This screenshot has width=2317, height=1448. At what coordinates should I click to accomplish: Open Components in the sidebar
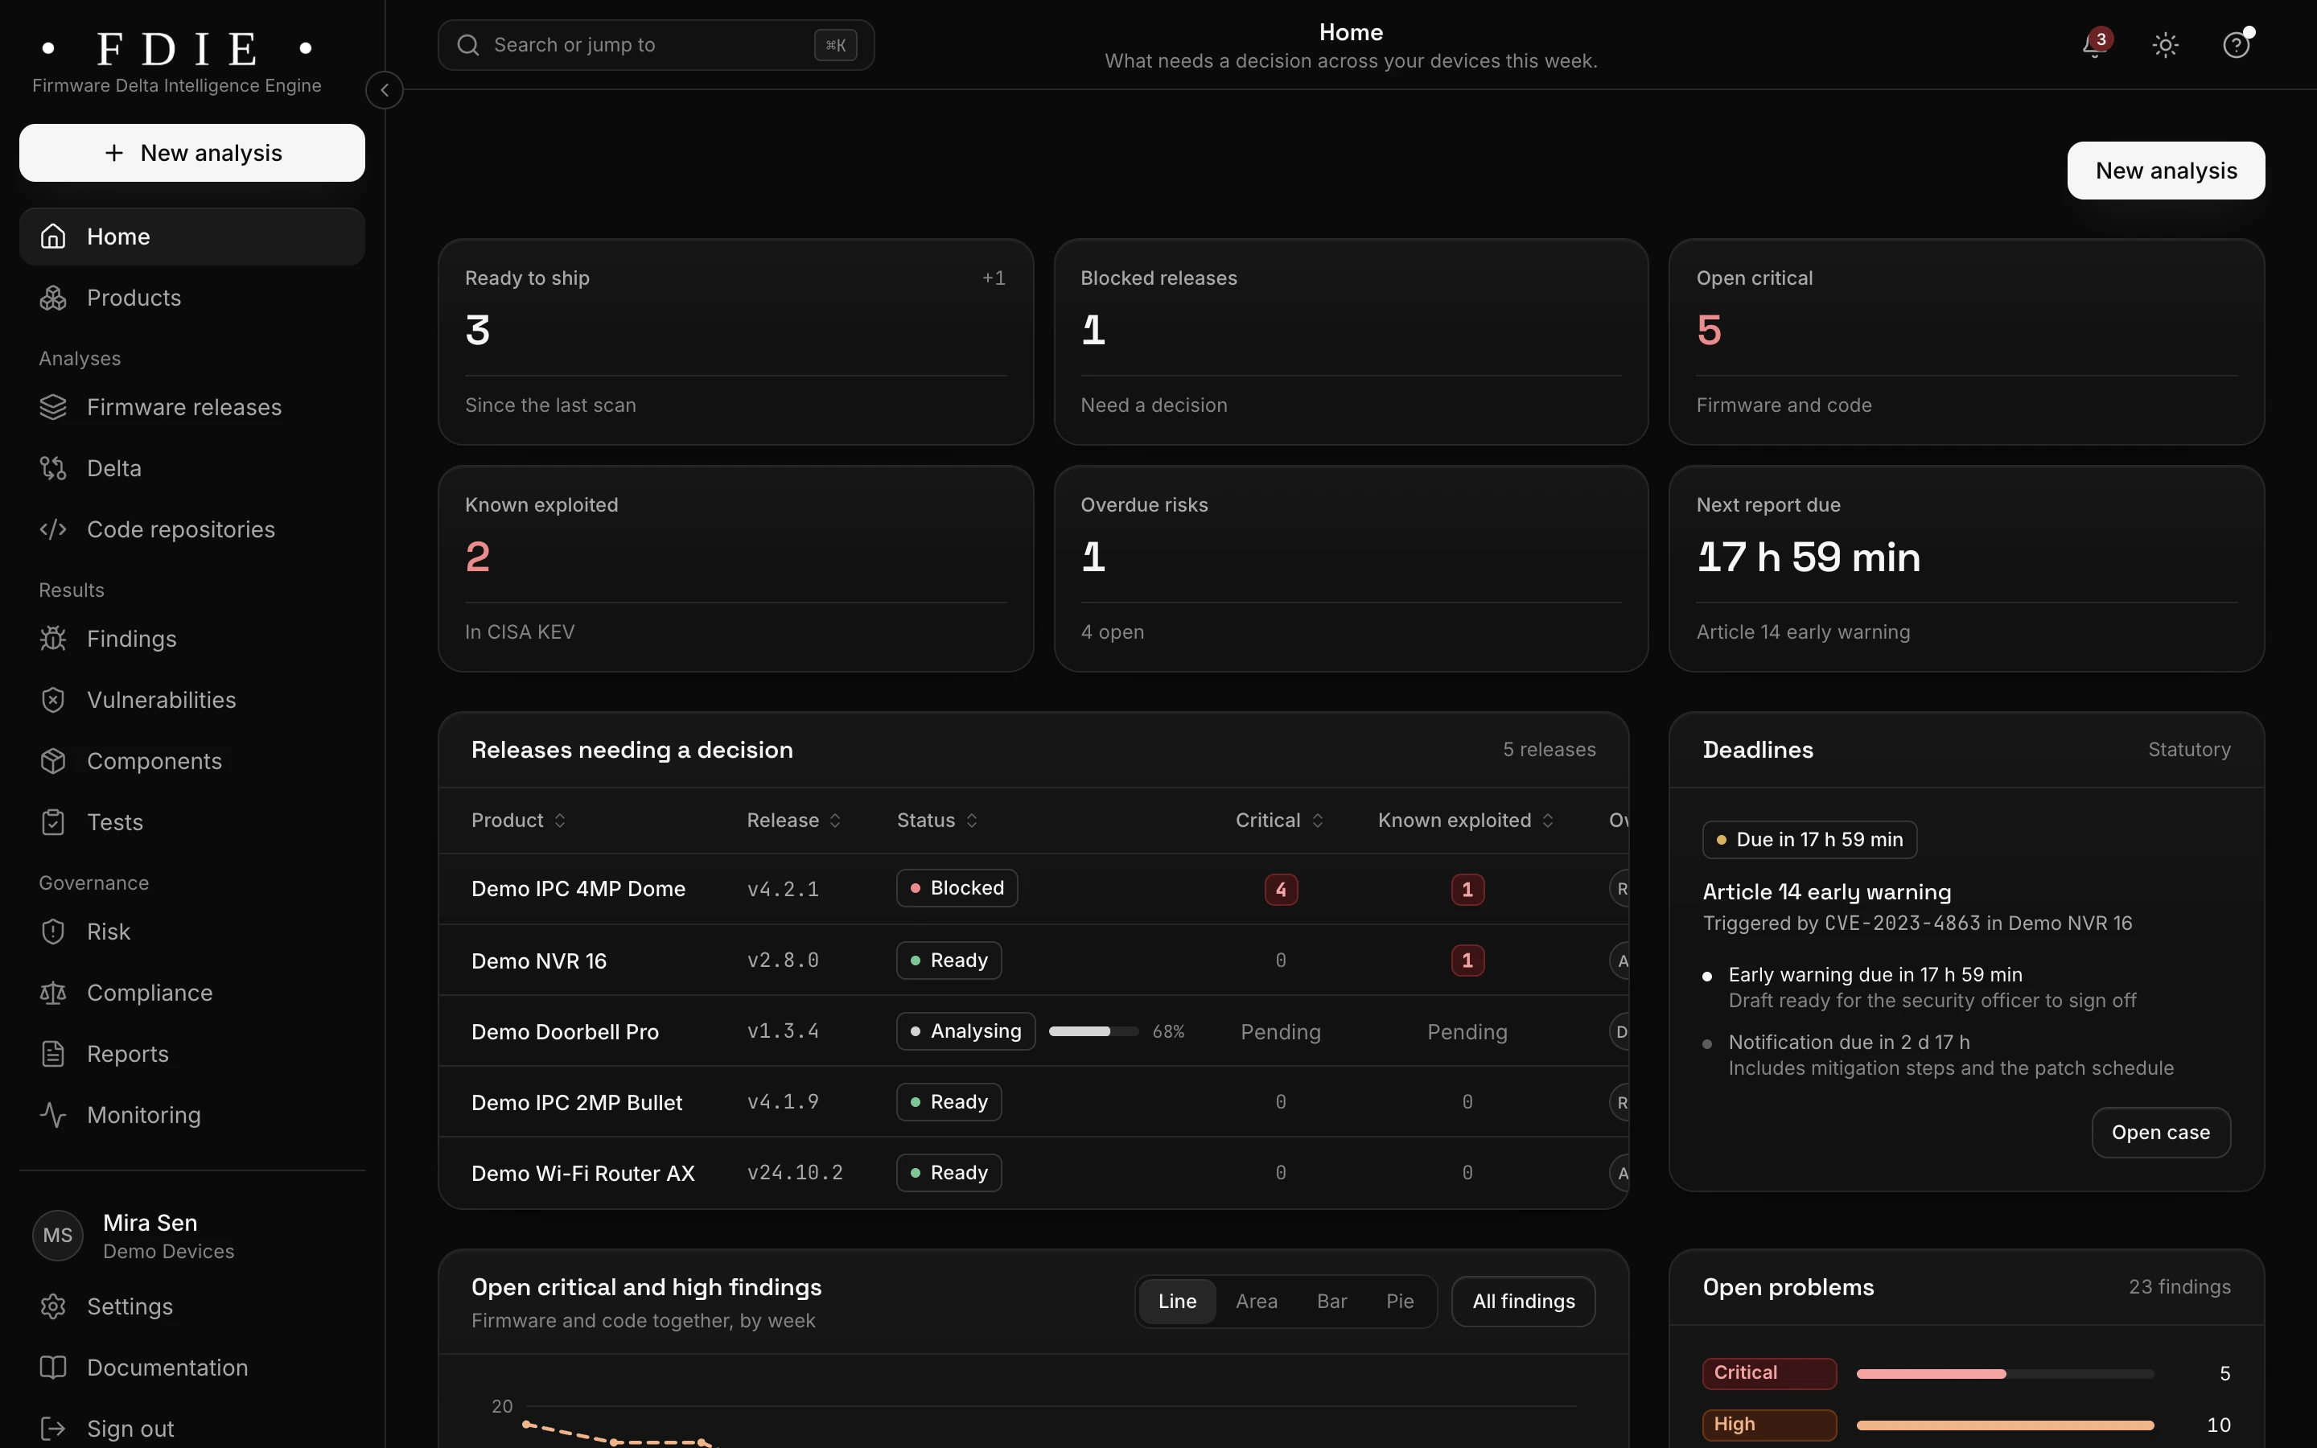[191, 761]
